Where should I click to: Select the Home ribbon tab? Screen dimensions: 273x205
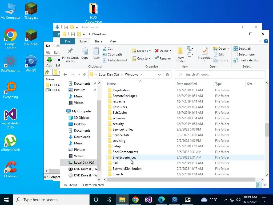pyautogui.click(x=83, y=41)
